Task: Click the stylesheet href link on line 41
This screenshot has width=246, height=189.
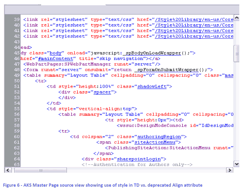Action: point(194,31)
